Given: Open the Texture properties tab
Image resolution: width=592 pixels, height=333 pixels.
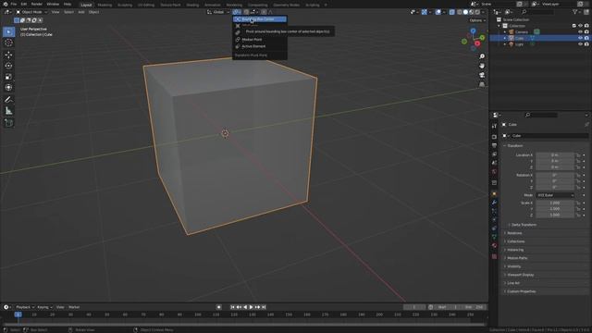Looking at the screenshot, I should point(494,256).
